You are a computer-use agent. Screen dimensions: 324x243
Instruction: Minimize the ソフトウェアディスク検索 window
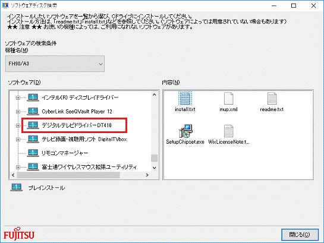[x=274, y=5]
